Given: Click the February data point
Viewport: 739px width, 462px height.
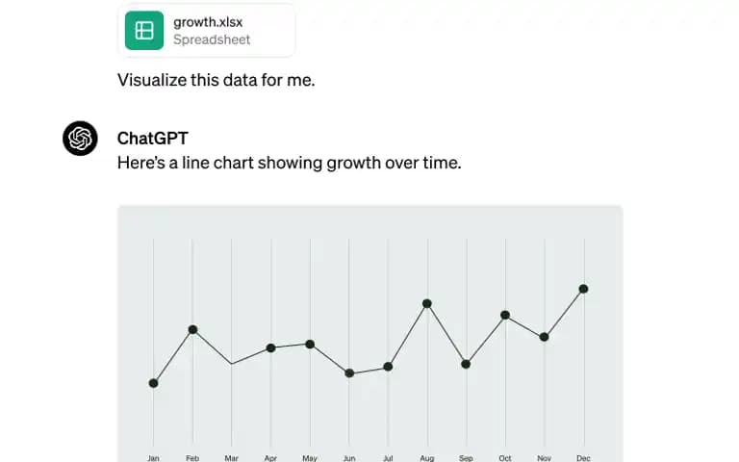Looking at the screenshot, I should pyautogui.click(x=192, y=329).
